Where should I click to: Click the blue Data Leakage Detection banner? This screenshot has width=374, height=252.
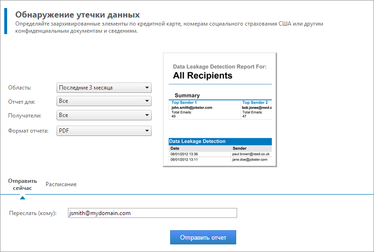click(x=220, y=142)
